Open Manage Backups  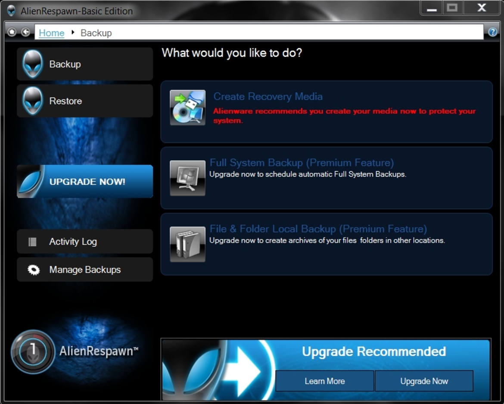click(85, 269)
